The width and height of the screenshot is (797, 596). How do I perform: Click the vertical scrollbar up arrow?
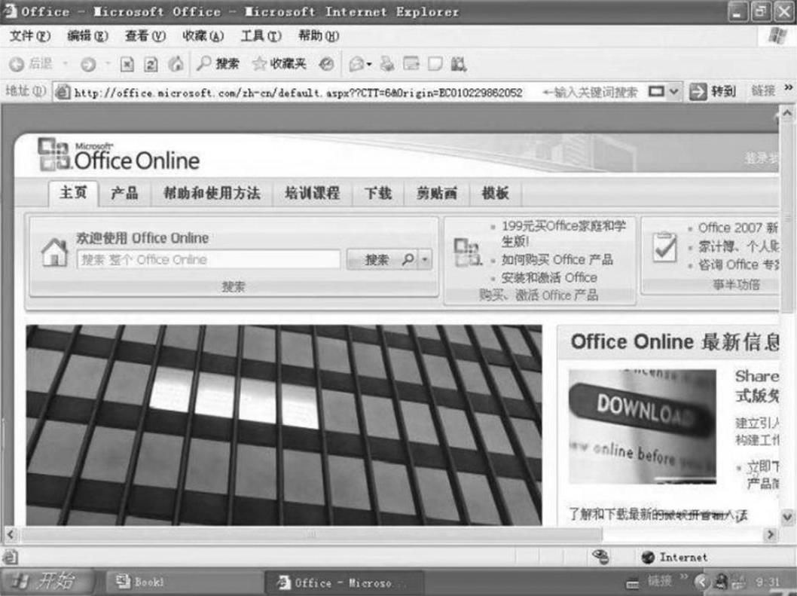pyautogui.click(x=787, y=113)
